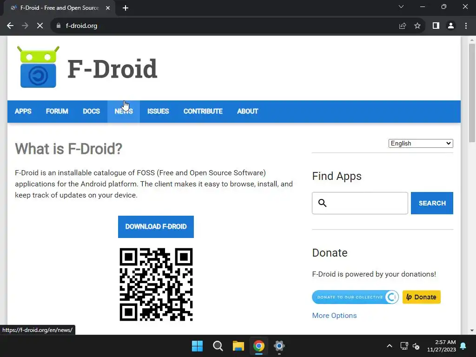Click the DOWNLOAD F-DROID button
The width and height of the screenshot is (476, 357).
[x=156, y=227]
